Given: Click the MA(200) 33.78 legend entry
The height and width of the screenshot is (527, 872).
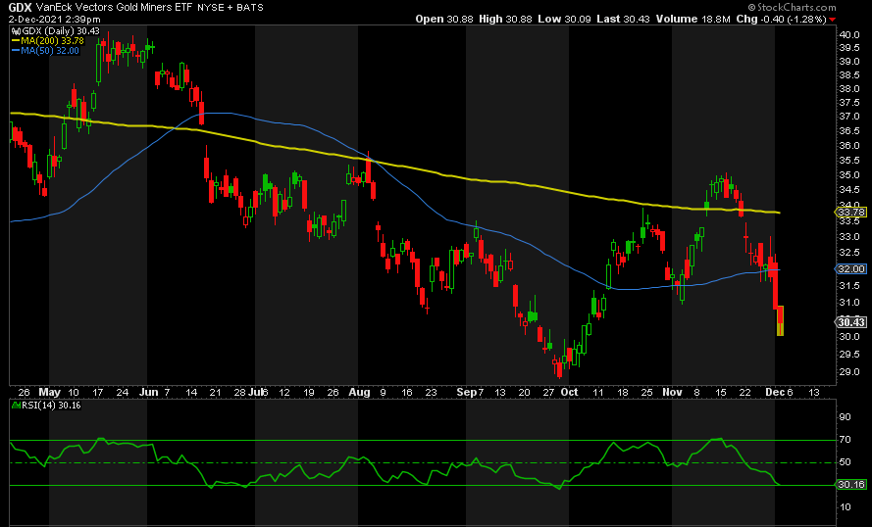Looking at the screenshot, I should click(48, 40).
